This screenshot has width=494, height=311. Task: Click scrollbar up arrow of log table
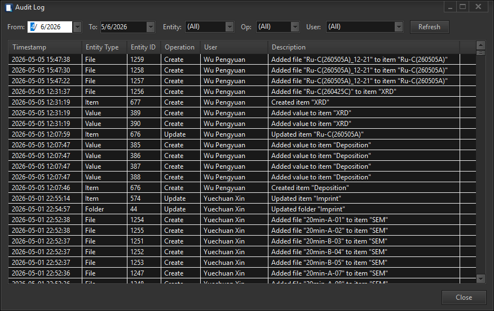480,45
